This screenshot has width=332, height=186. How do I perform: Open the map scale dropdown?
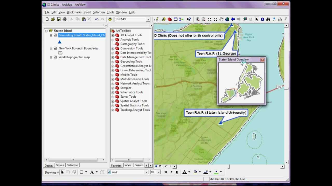click(148, 19)
